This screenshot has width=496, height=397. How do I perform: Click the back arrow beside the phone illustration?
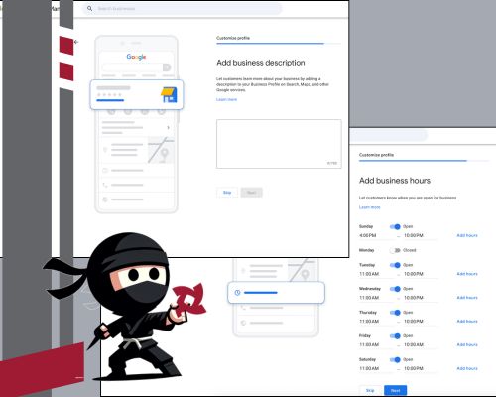(76, 42)
